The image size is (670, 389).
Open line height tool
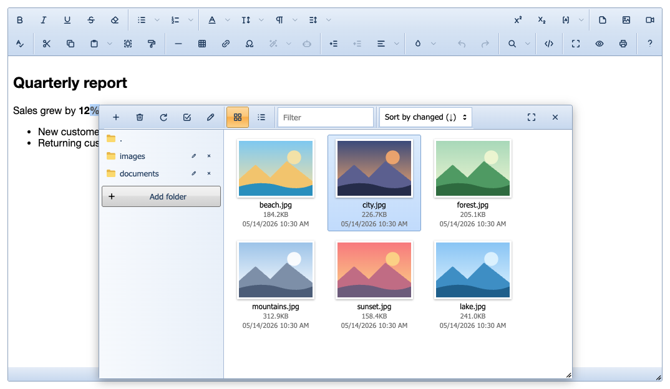point(313,20)
